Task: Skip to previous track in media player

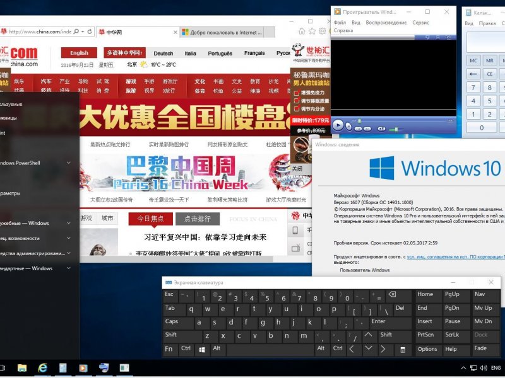Action: (x=358, y=129)
